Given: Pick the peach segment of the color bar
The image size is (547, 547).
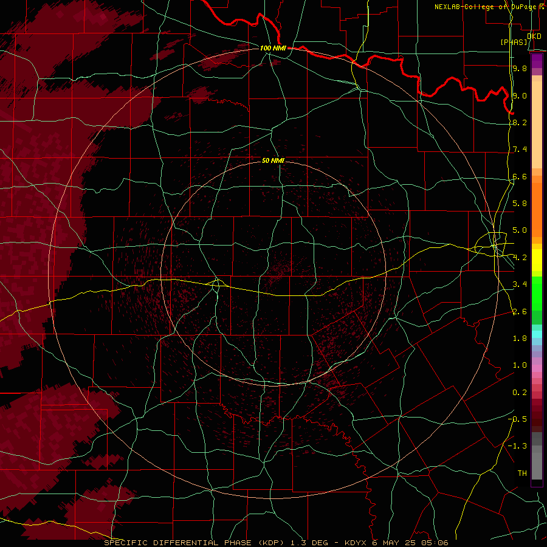Looking at the screenshot, I should [x=537, y=125].
